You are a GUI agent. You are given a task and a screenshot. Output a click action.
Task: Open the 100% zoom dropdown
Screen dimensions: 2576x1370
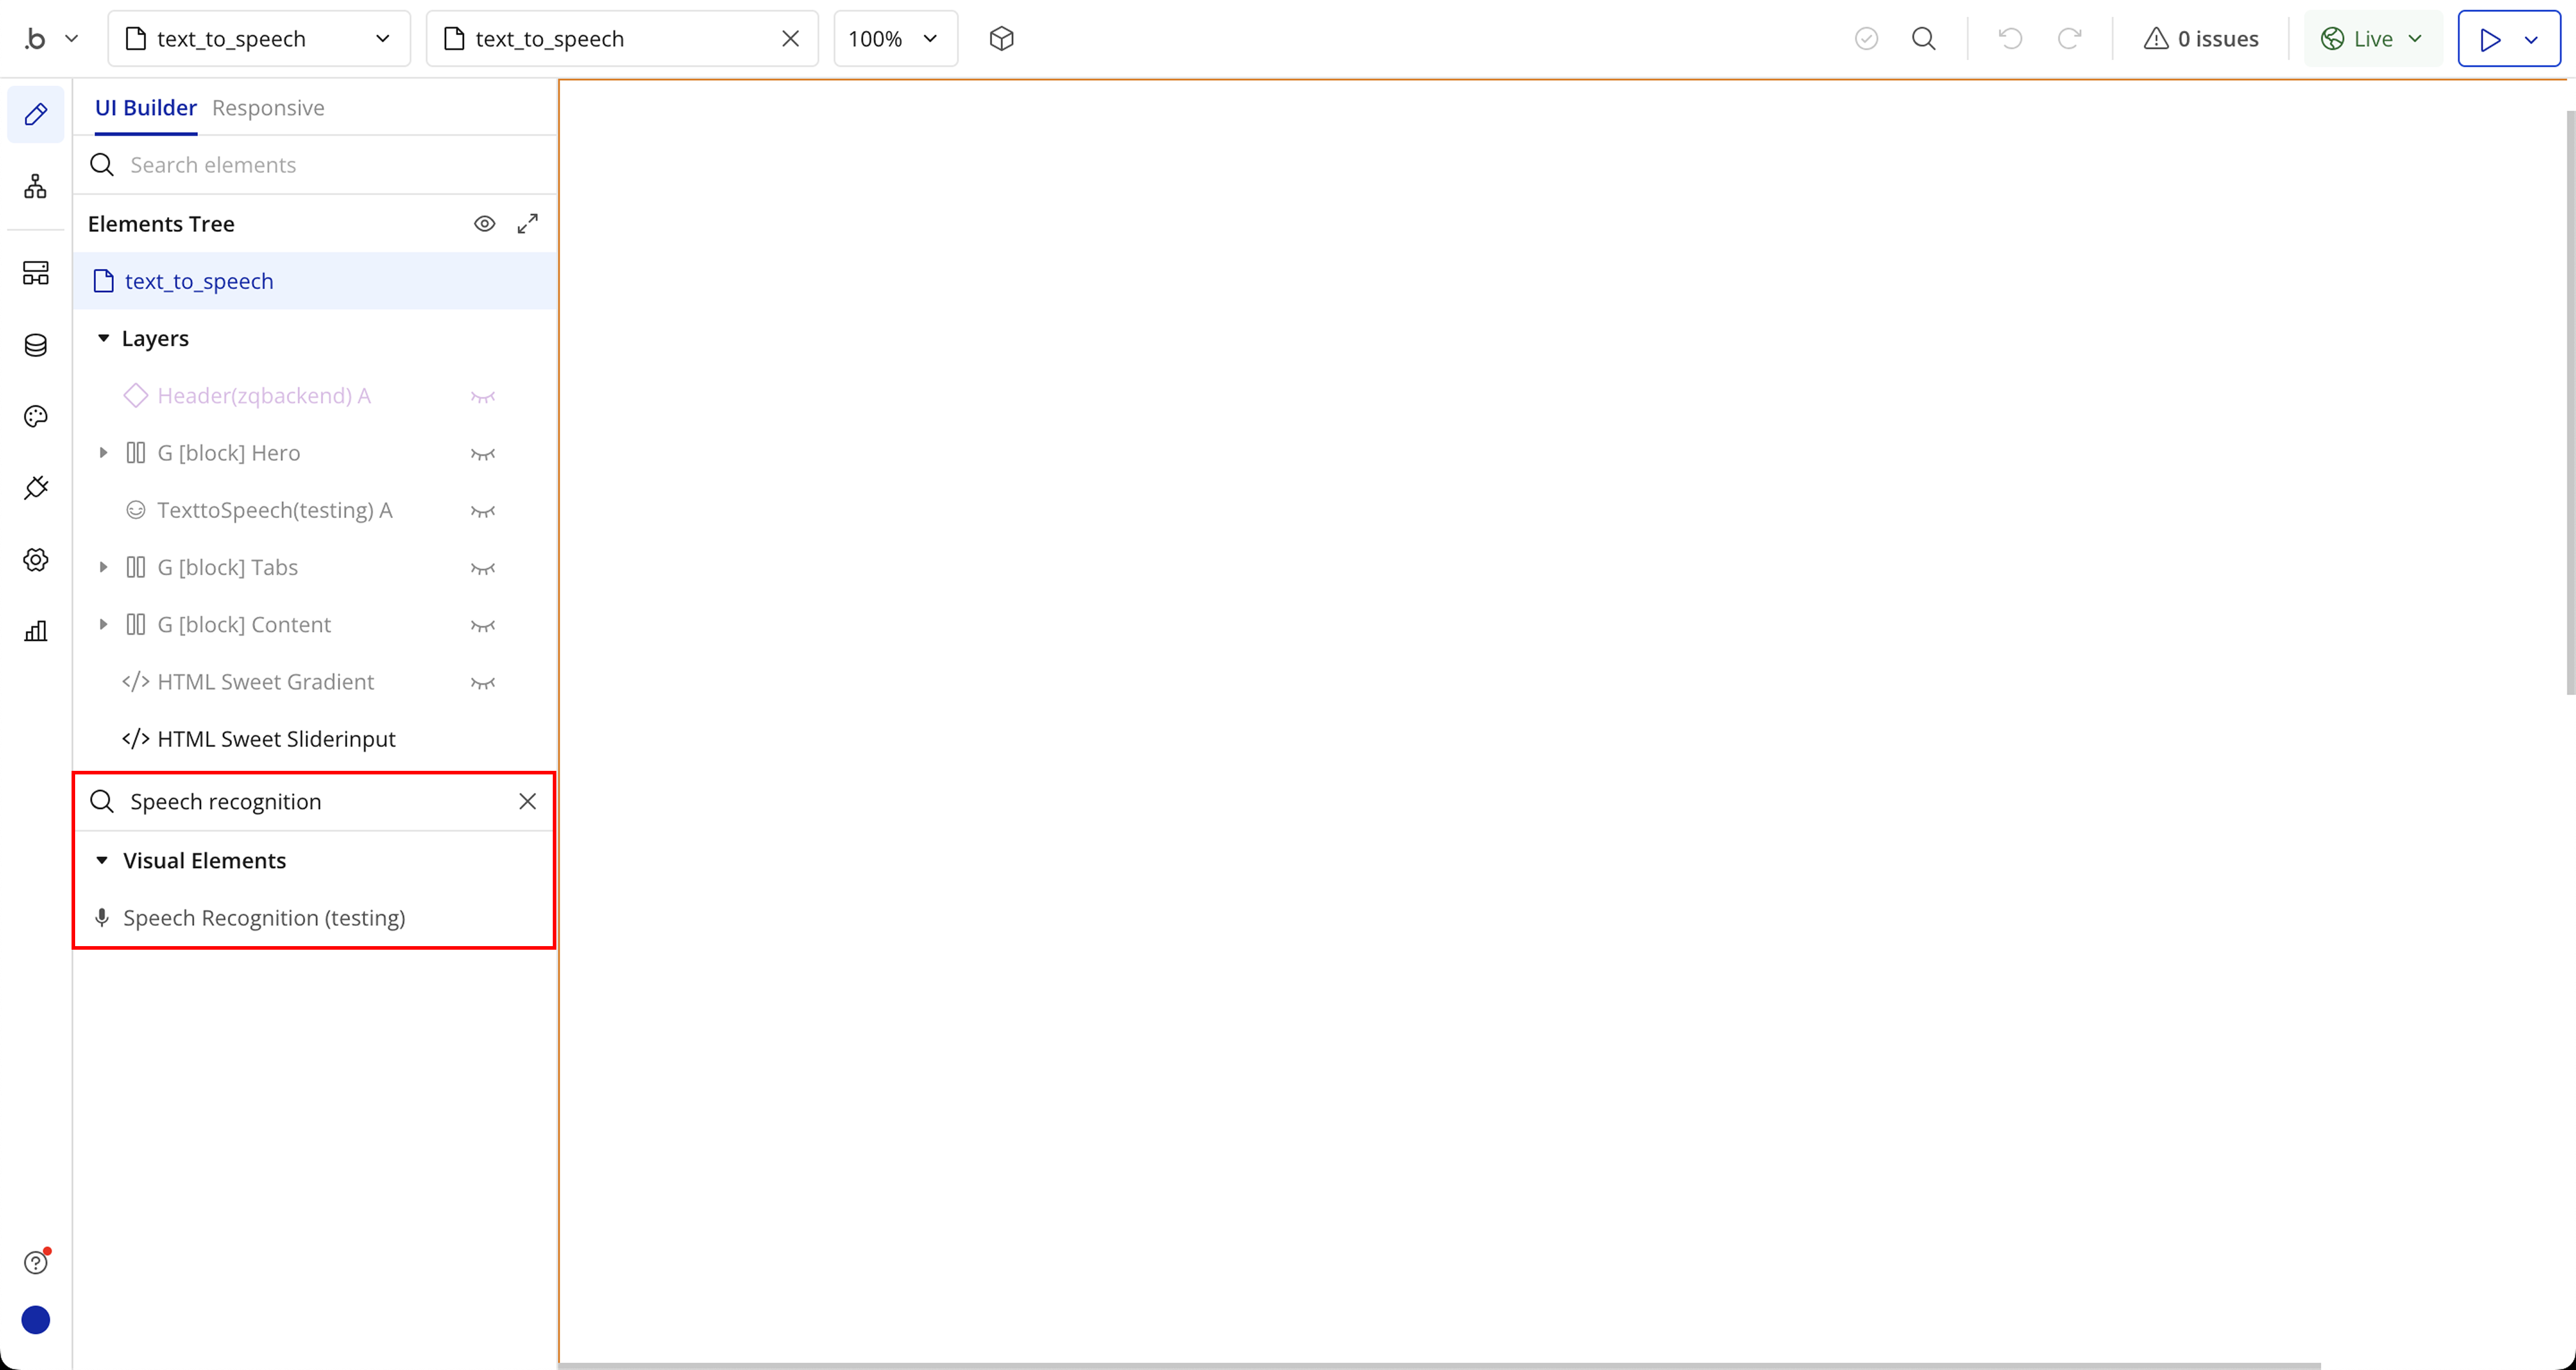[894, 38]
